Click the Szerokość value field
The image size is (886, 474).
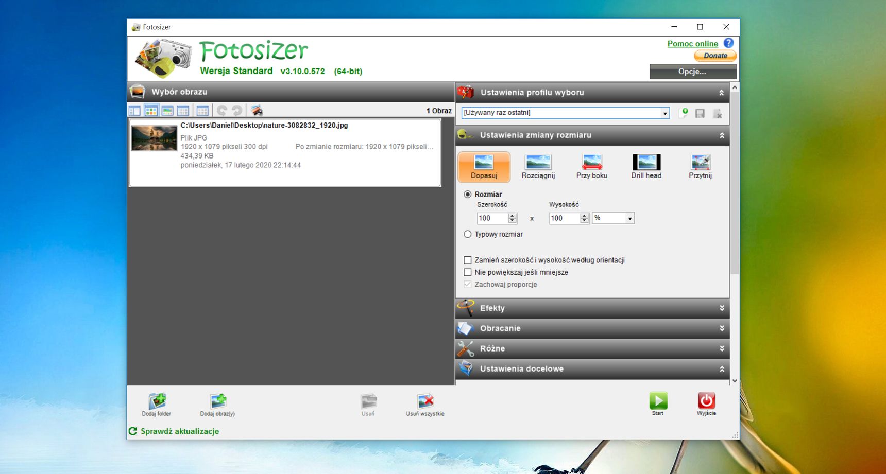tap(492, 218)
